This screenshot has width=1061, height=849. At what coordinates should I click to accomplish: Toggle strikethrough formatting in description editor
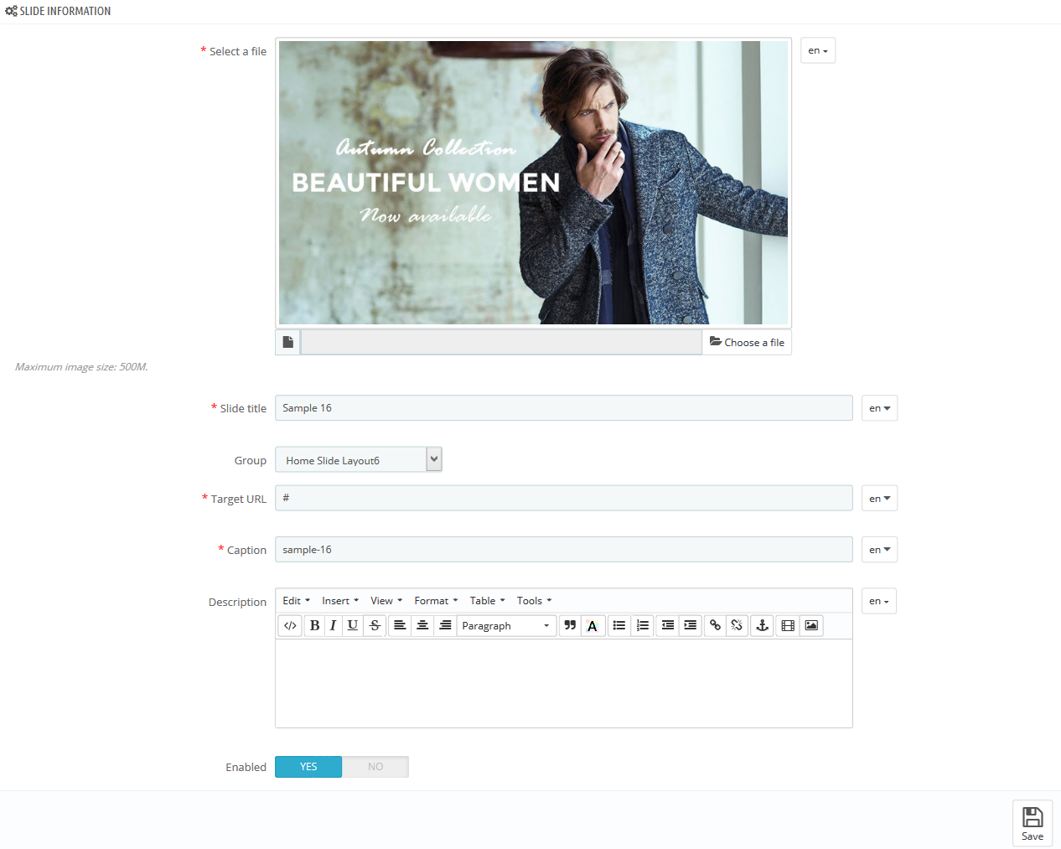tap(375, 625)
